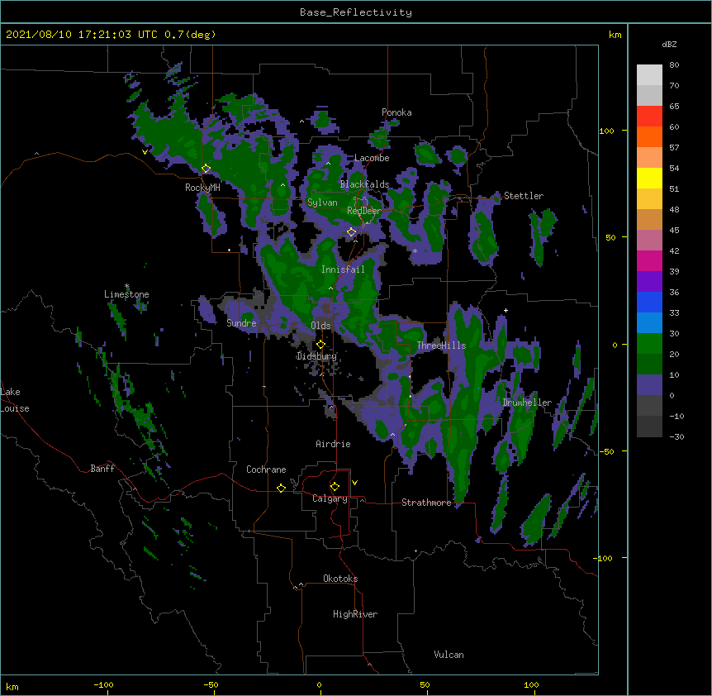Image resolution: width=712 pixels, height=696 pixels.
Task: Click the -50 tick on the right axis
Action: [x=606, y=451]
